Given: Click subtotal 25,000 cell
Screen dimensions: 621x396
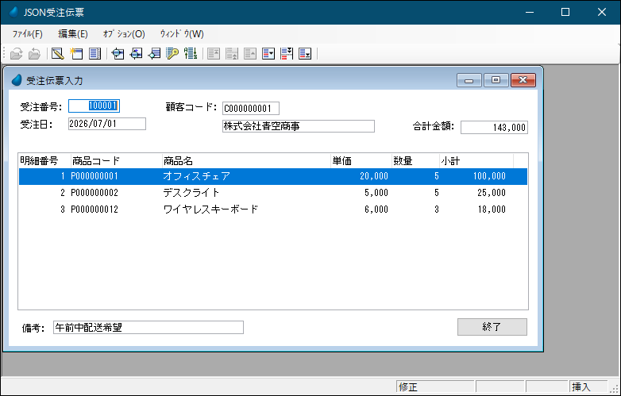Looking at the screenshot, I should pos(492,193).
